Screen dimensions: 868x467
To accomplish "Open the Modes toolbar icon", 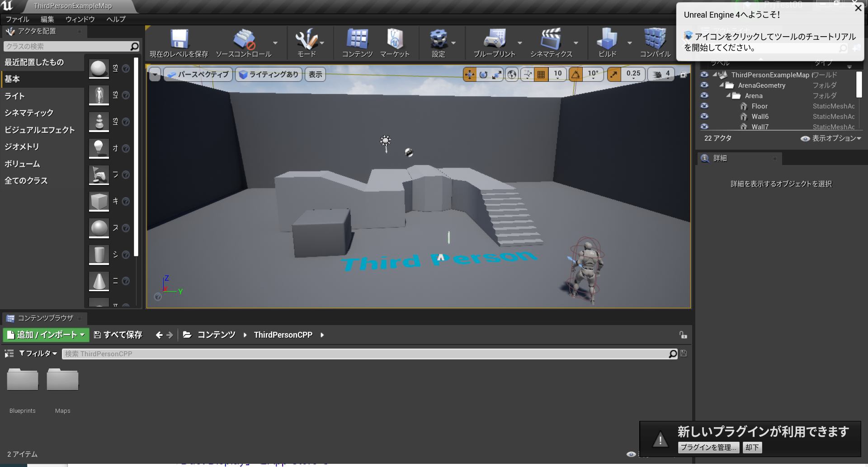I will click(x=307, y=39).
